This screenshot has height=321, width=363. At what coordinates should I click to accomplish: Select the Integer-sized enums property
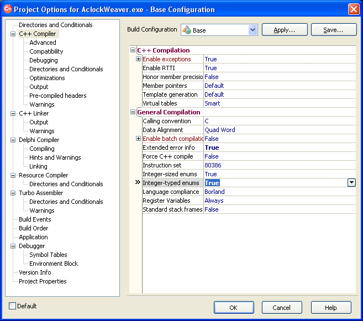click(x=249, y=174)
